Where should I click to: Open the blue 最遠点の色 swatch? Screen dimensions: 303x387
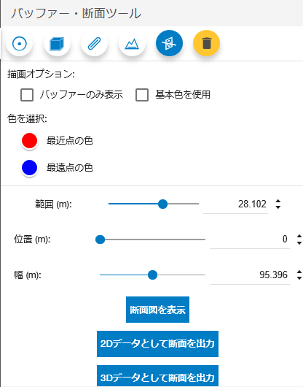click(x=30, y=168)
